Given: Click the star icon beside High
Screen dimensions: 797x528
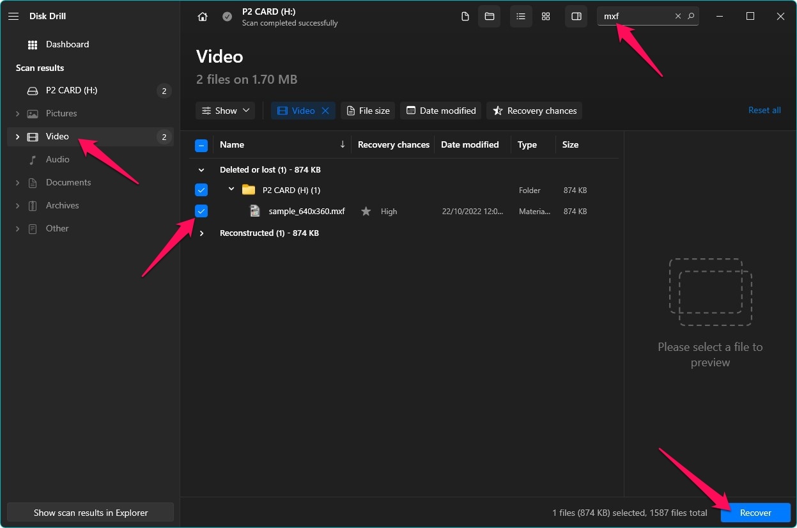Looking at the screenshot, I should click(366, 211).
